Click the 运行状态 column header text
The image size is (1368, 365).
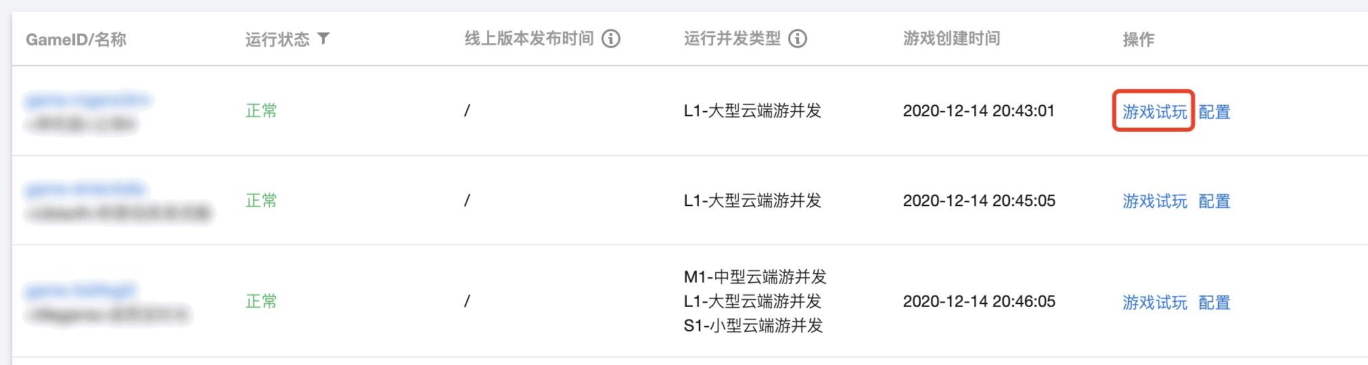[x=277, y=39]
